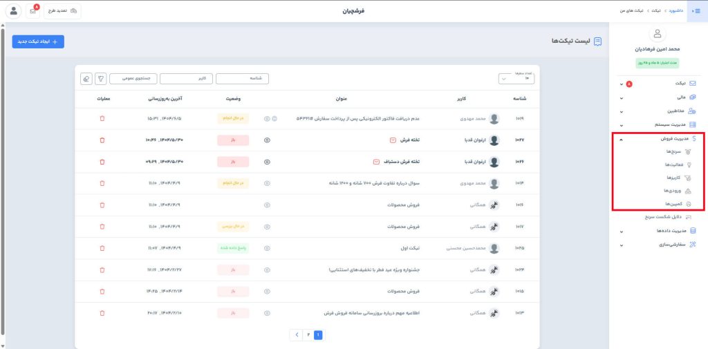Click the eye icon on ticket 1014 row

click(267, 183)
